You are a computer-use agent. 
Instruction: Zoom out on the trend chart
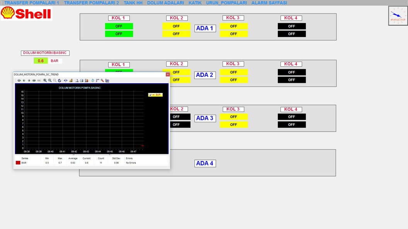(x=50, y=81)
